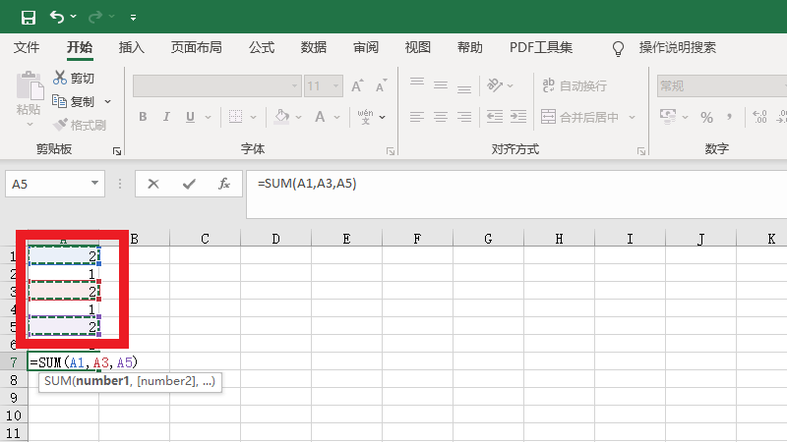The image size is (787, 442).
Task: Cancel the formula entry with the X icon
Action: (x=153, y=183)
